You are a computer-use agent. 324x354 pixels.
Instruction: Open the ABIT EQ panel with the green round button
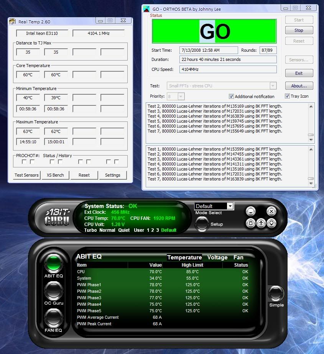click(54, 263)
